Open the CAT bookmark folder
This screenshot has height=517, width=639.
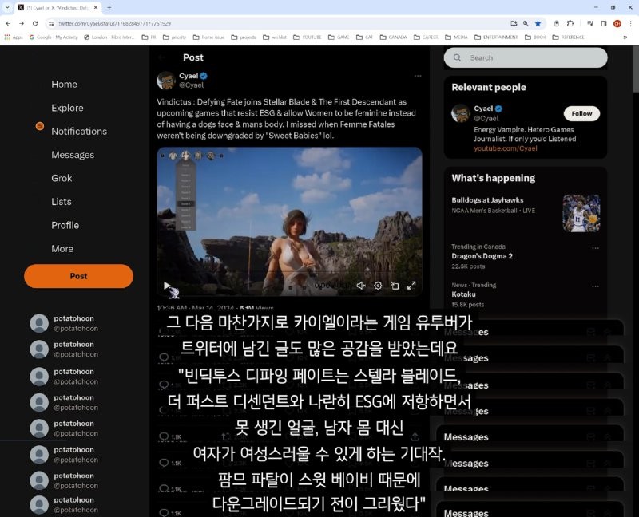[x=365, y=37]
